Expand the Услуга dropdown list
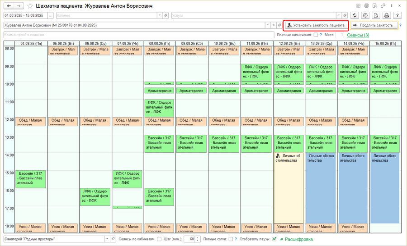 coord(339,15)
